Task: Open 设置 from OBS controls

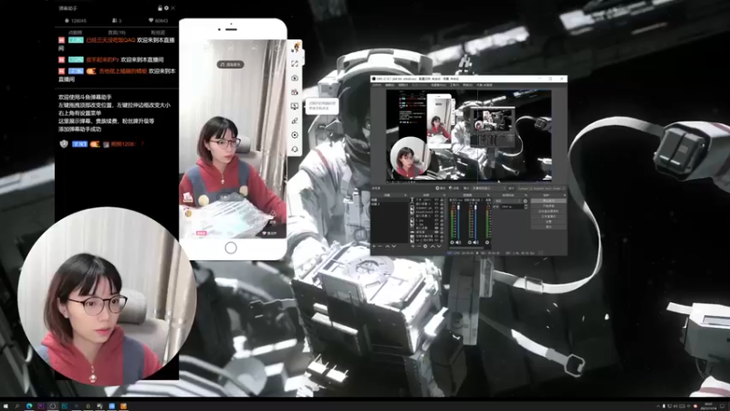Action: tap(548, 222)
